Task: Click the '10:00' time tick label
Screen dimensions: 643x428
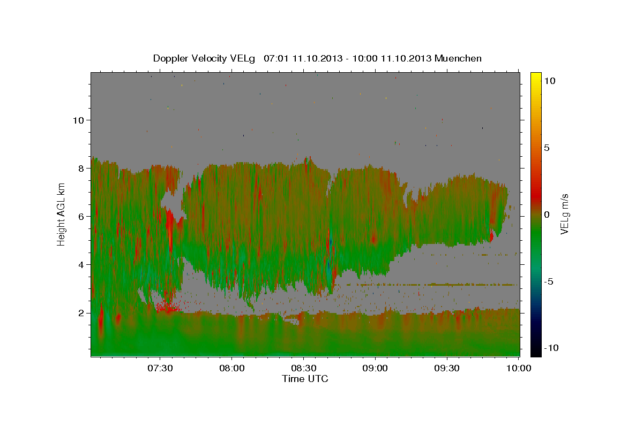Action: pos(519,368)
